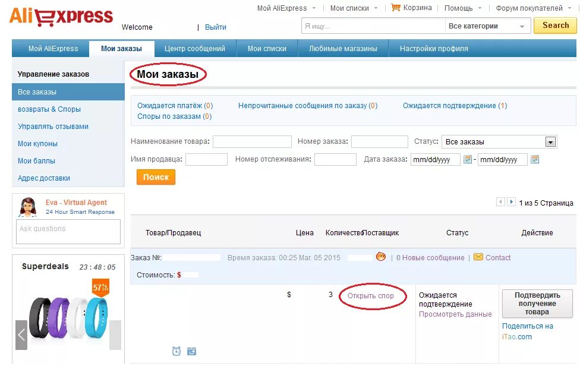Screen dimensions: 580x366
Task: Select Все заказы in the sidebar
Action: pos(68,91)
